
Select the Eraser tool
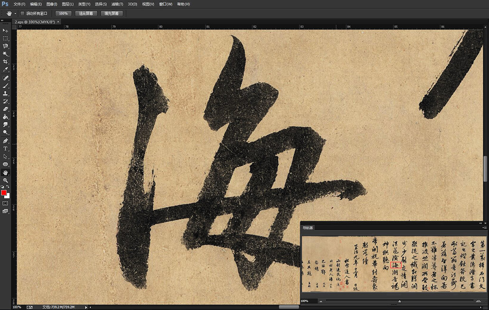click(x=5, y=109)
